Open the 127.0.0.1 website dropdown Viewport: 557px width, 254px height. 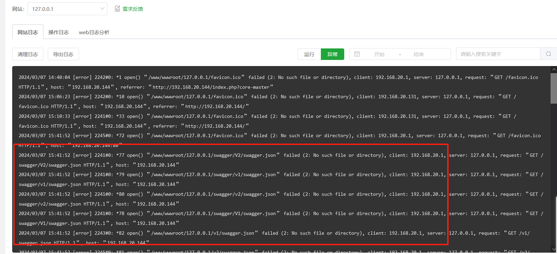(x=67, y=9)
